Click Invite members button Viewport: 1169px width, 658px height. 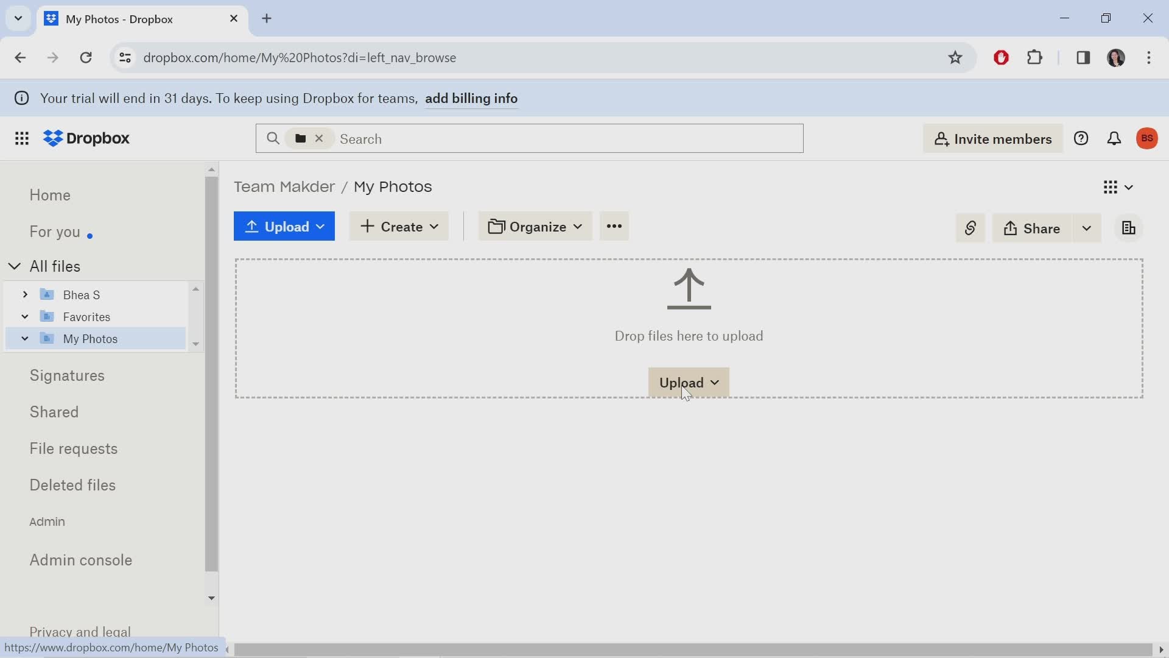[993, 139]
